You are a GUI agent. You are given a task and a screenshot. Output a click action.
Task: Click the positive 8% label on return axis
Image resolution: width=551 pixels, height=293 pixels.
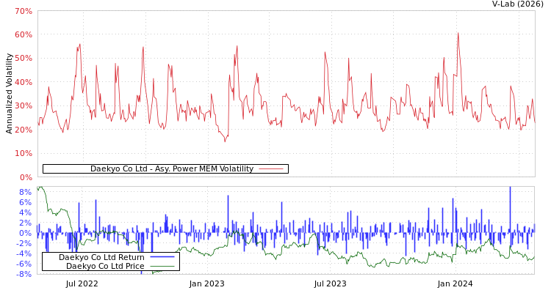coord(25,192)
